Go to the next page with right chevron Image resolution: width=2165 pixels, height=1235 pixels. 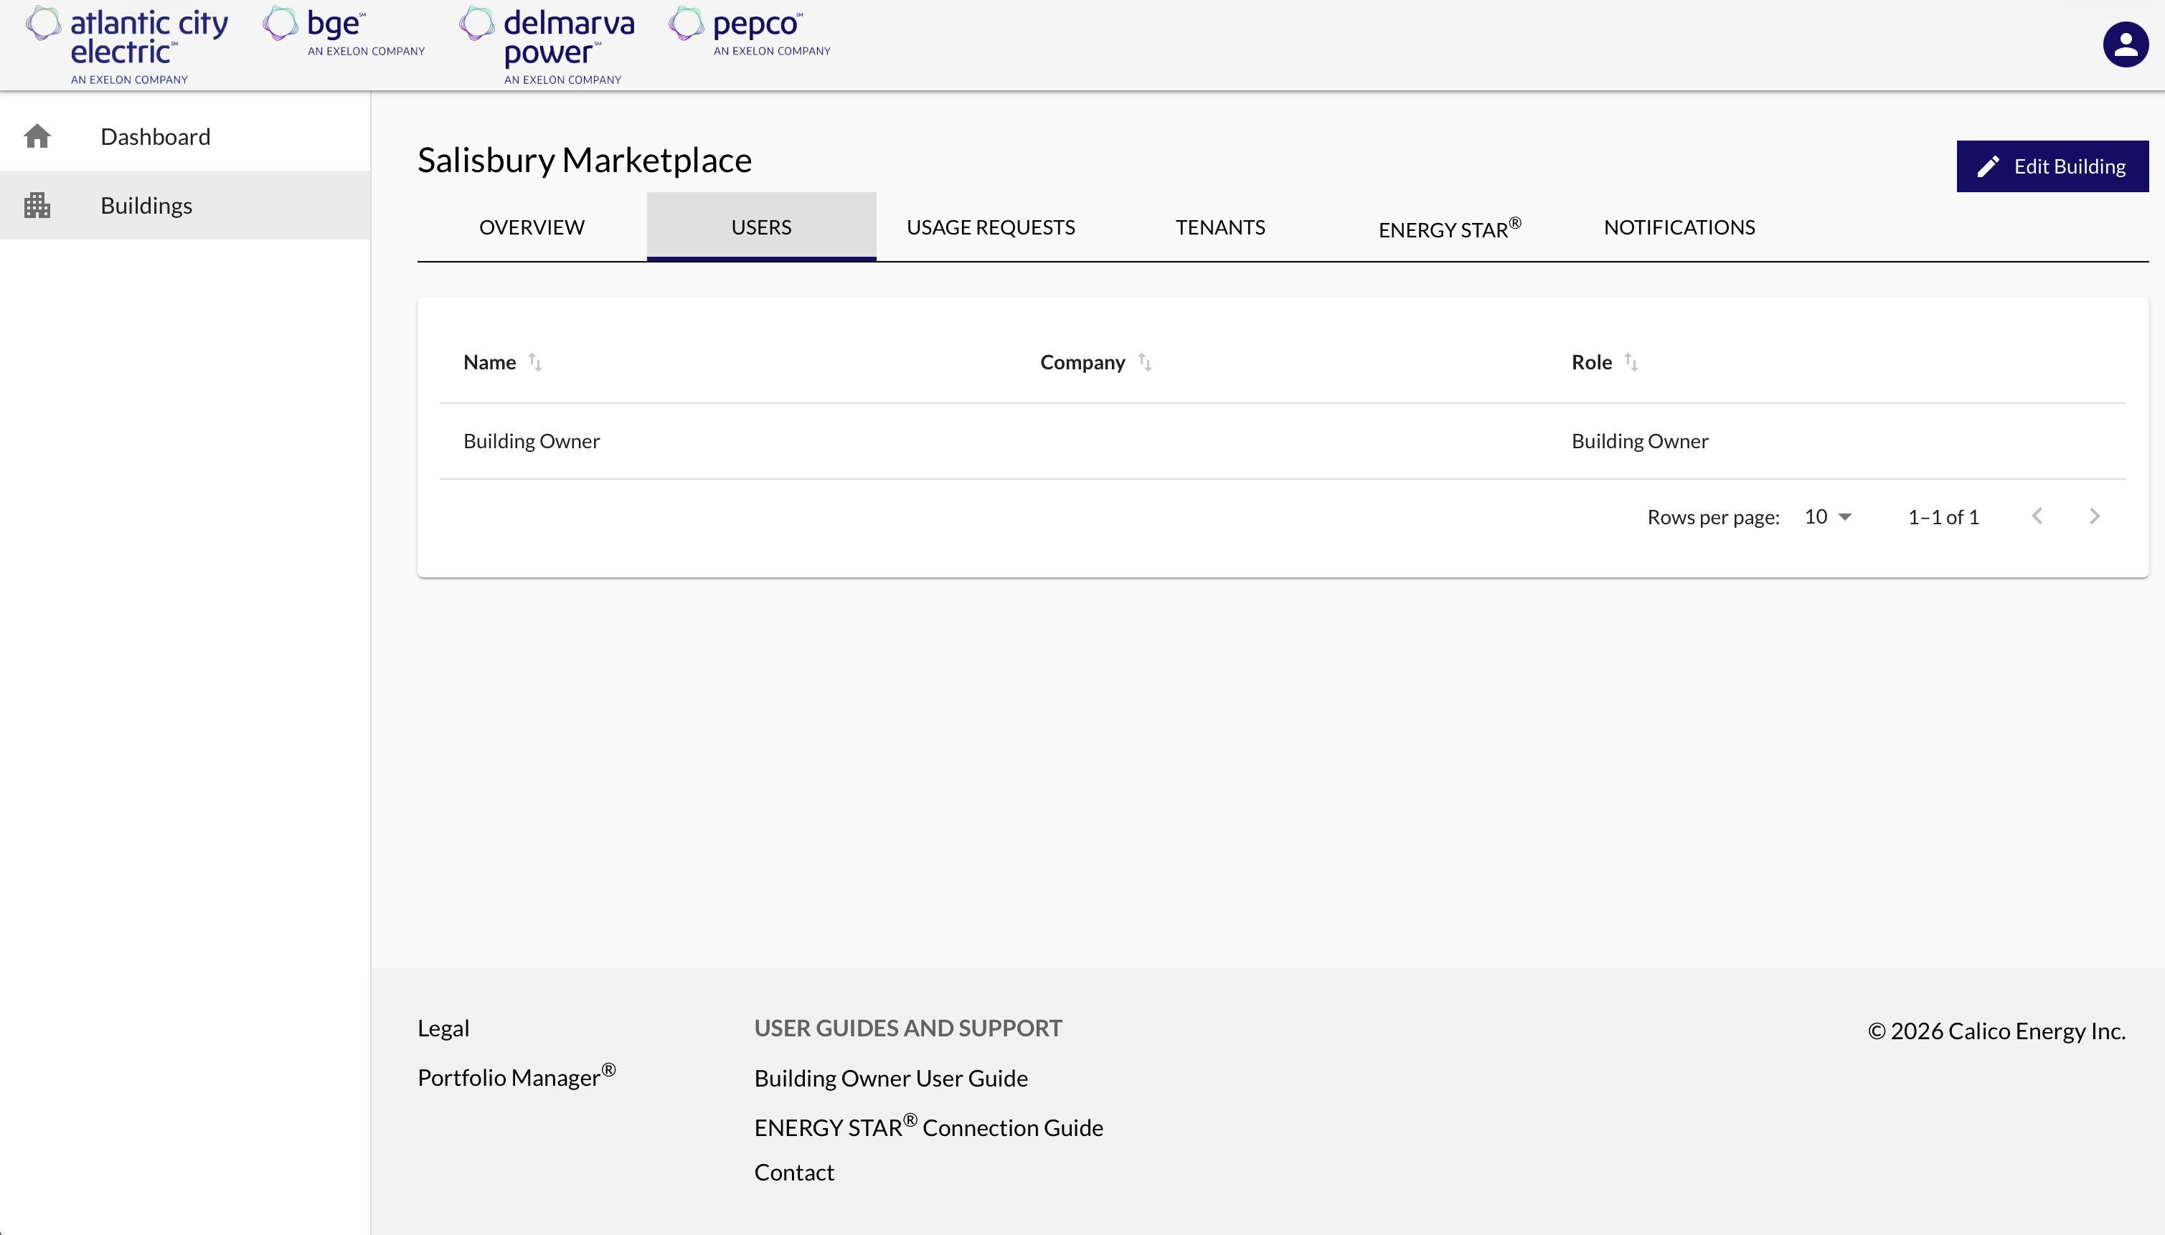2095,516
